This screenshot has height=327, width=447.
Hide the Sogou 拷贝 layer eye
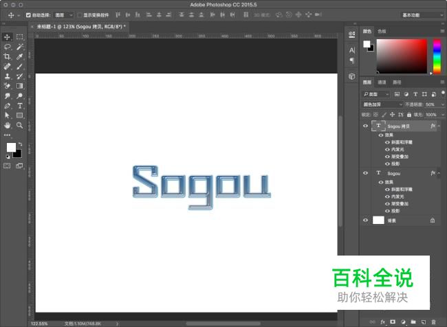[x=365, y=126]
